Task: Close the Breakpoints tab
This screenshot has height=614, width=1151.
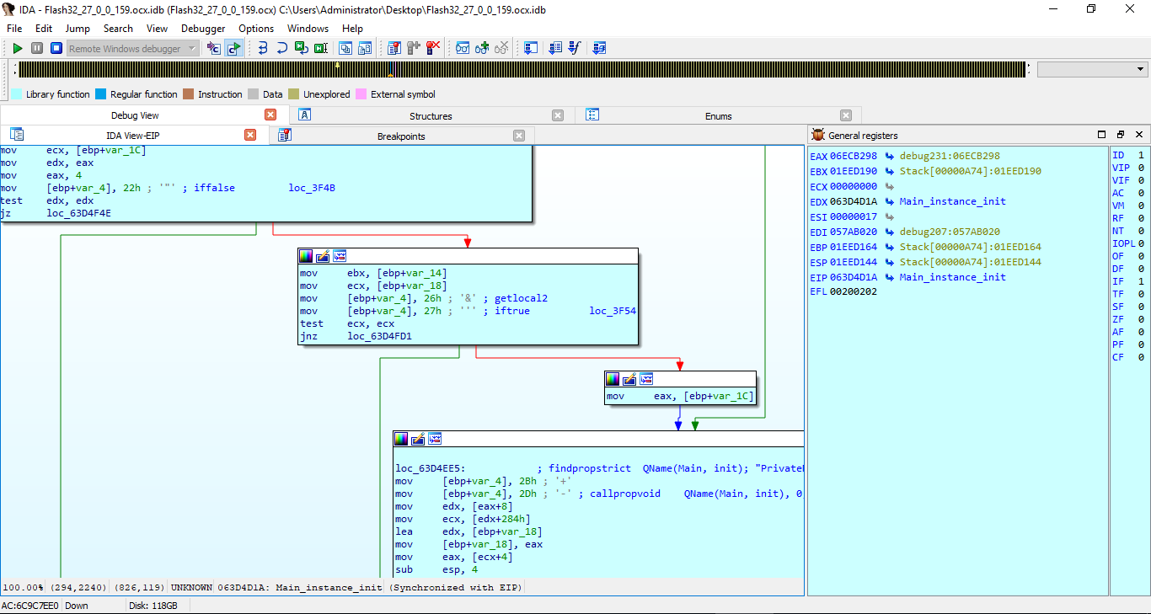Action: [519, 136]
